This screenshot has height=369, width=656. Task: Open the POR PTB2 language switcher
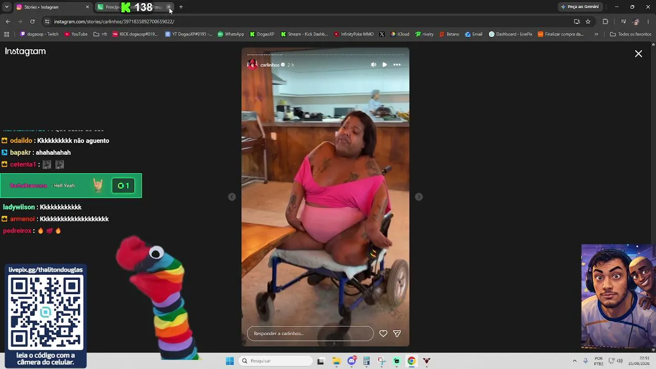(x=599, y=361)
